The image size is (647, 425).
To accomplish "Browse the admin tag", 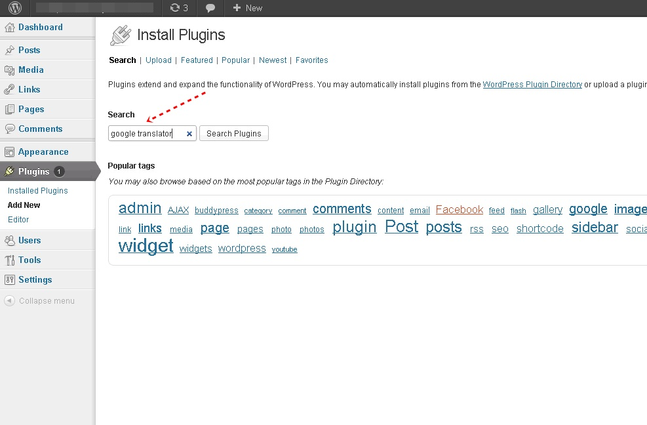I will coord(140,208).
